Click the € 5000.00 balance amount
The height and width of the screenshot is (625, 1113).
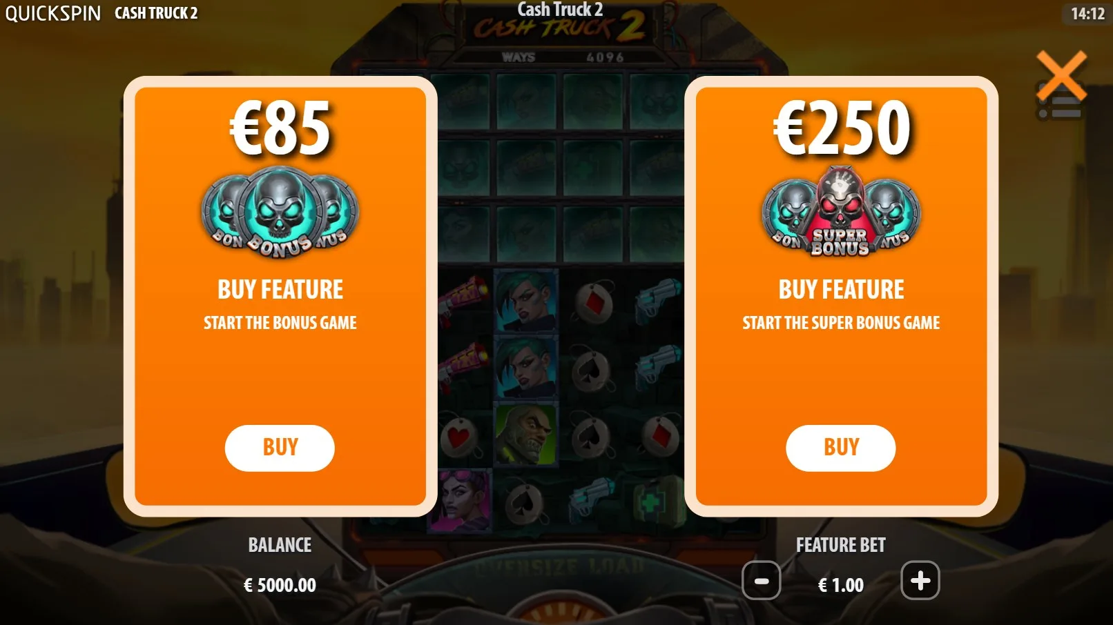280,586
